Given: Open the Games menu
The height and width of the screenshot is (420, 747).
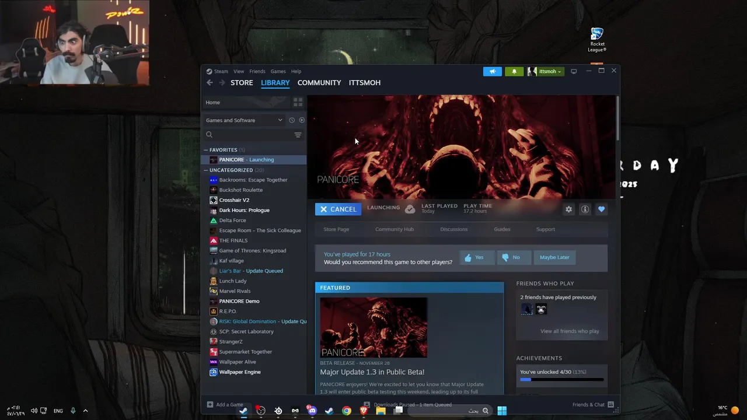Looking at the screenshot, I should pyautogui.click(x=278, y=71).
